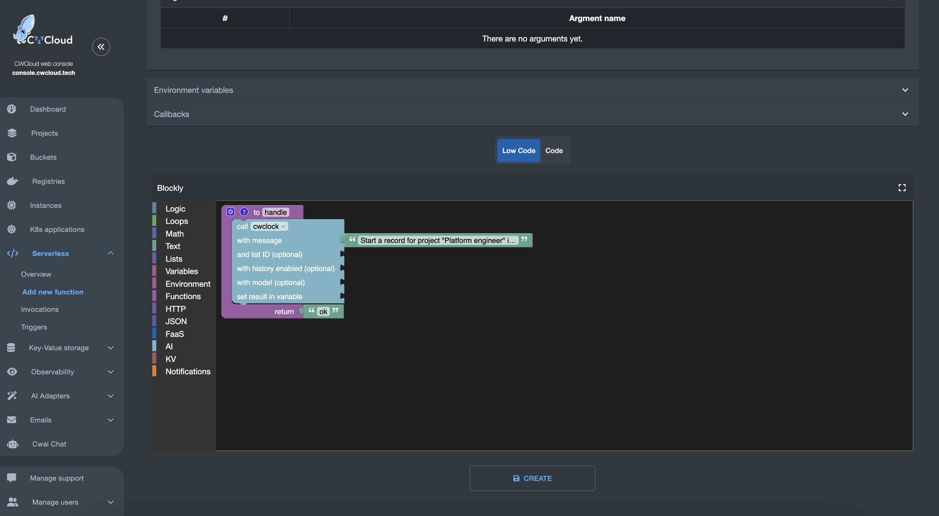Expand the Manage users submenu chevron
This screenshot has height=516, width=939.
pyautogui.click(x=111, y=502)
